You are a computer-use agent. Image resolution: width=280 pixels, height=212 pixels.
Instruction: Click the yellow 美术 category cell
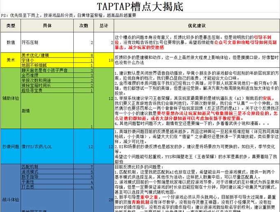pyautogui.click(x=11, y=60)
